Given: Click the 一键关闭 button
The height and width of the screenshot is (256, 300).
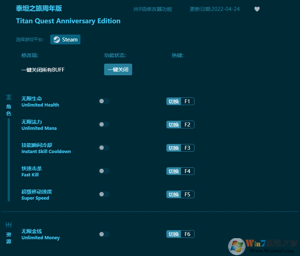Looking at the screenshot, I should pos(118,69).
